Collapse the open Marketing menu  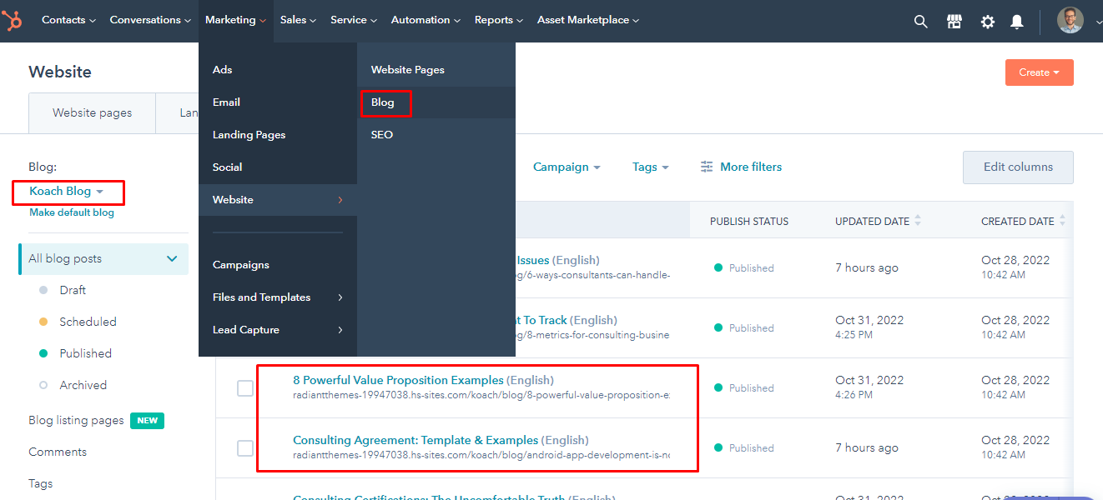(x=235, y=20)
